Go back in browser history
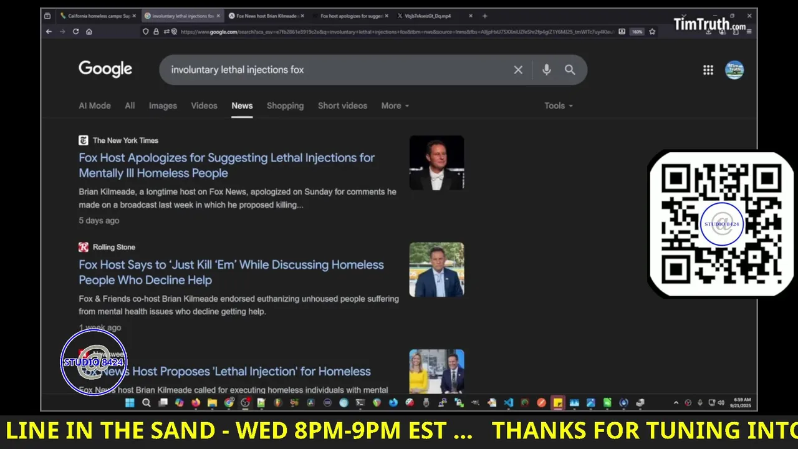This screenshot has height=449, width=798. point(49,31)
